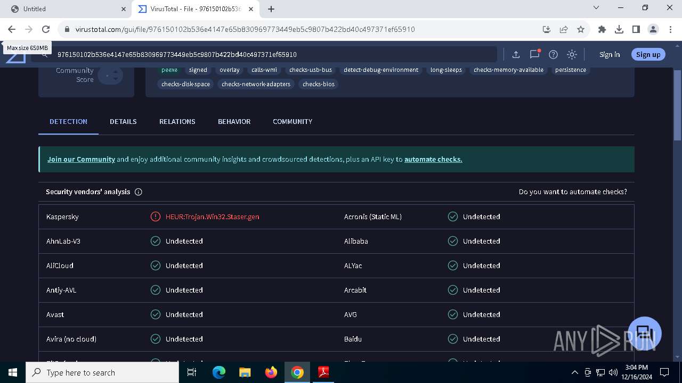The image size is (682, 383).
Task: Open the help question mark icon
Action: 553,54
